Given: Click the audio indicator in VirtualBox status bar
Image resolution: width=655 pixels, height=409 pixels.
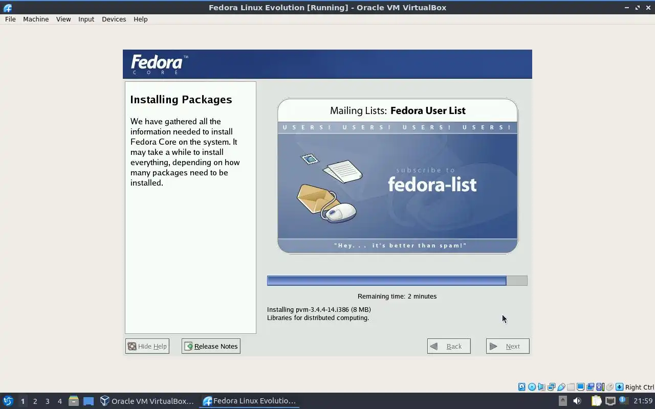Looking at the screenshot, I should pos(541,387).
